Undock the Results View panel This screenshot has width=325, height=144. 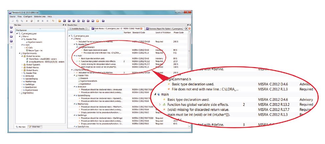click(188, 25)
